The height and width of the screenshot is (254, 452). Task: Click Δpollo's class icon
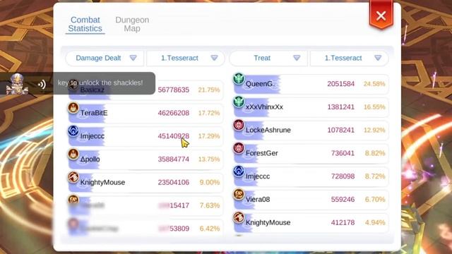73,154
